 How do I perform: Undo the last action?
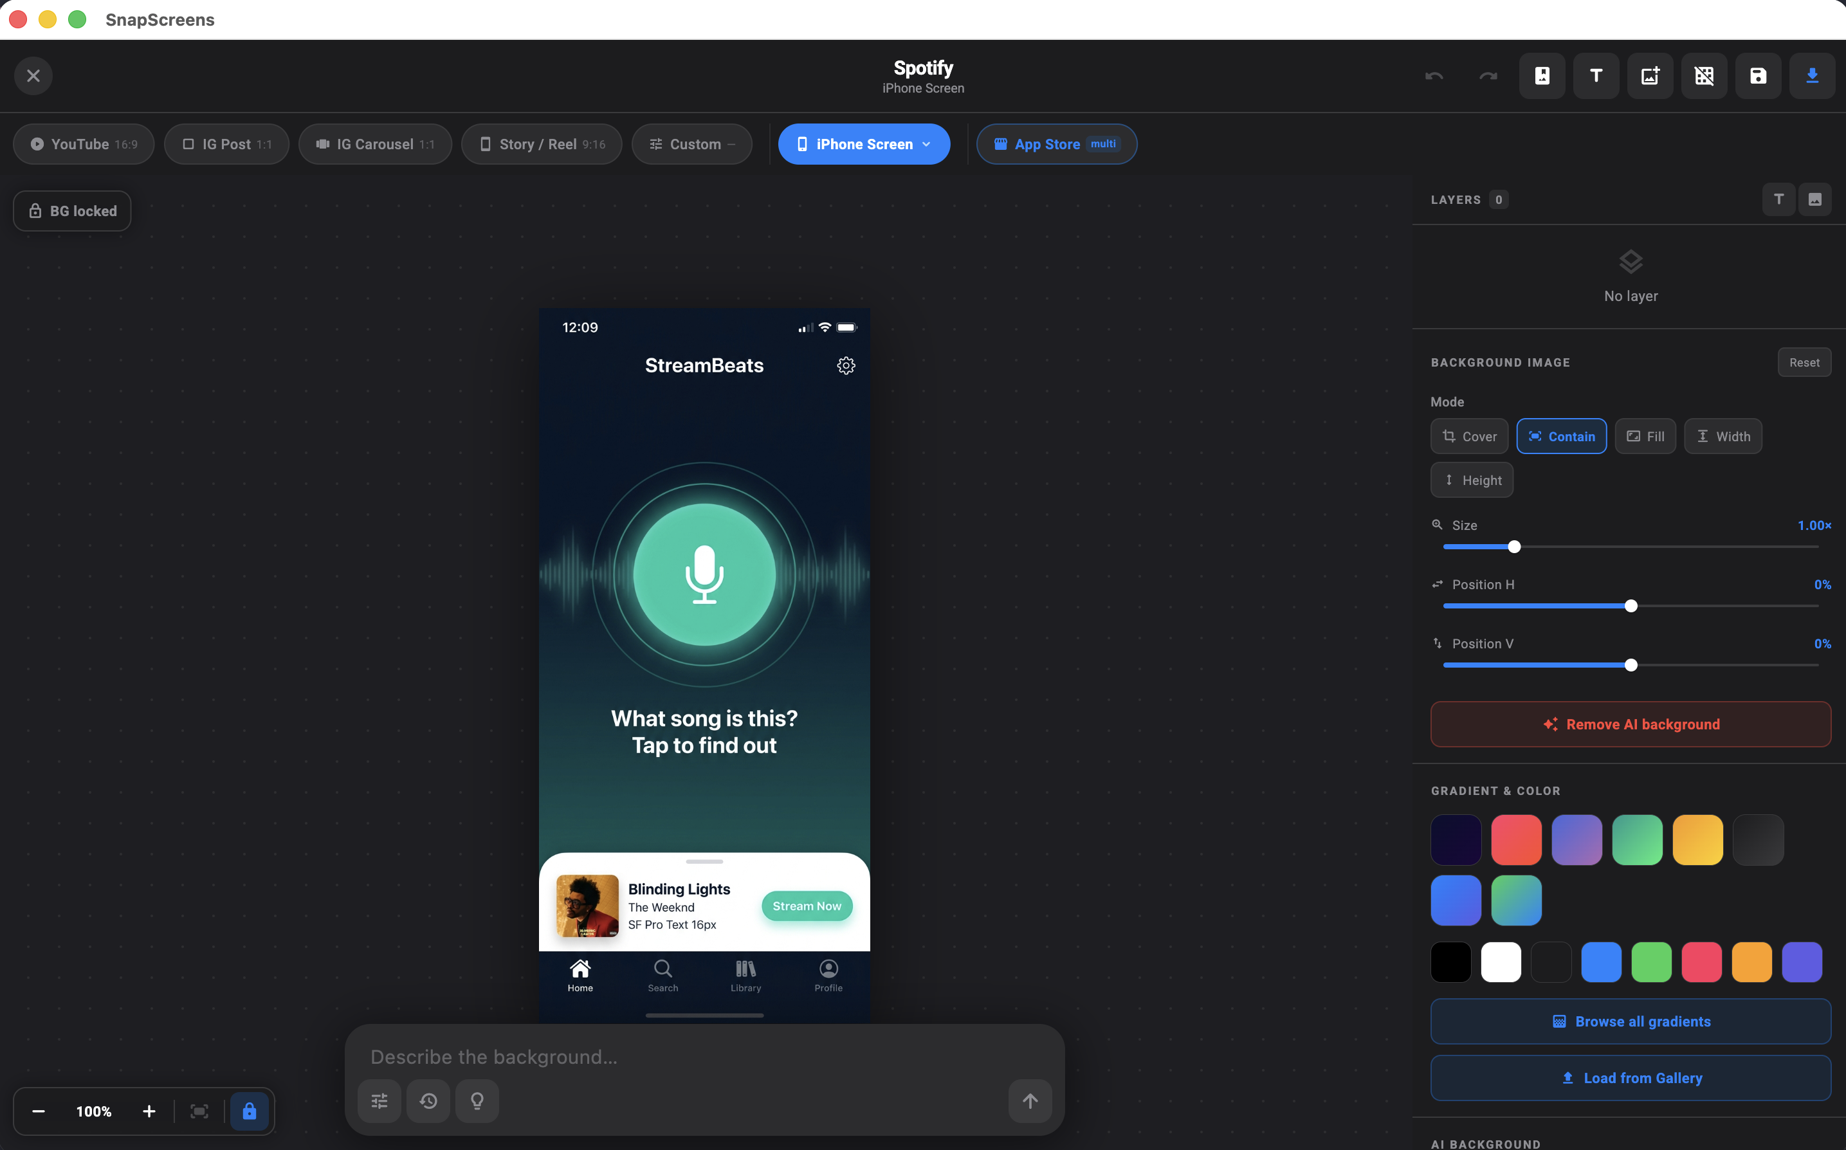coord(1434,76)
